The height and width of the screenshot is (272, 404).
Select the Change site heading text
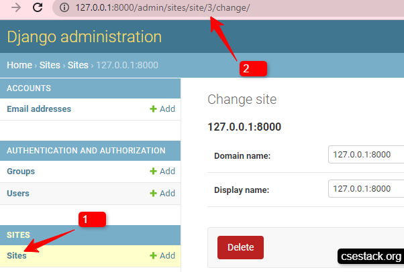[242, 100]
